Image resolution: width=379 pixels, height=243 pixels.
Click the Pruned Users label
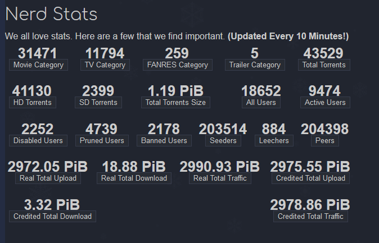[x=102, y=141]
